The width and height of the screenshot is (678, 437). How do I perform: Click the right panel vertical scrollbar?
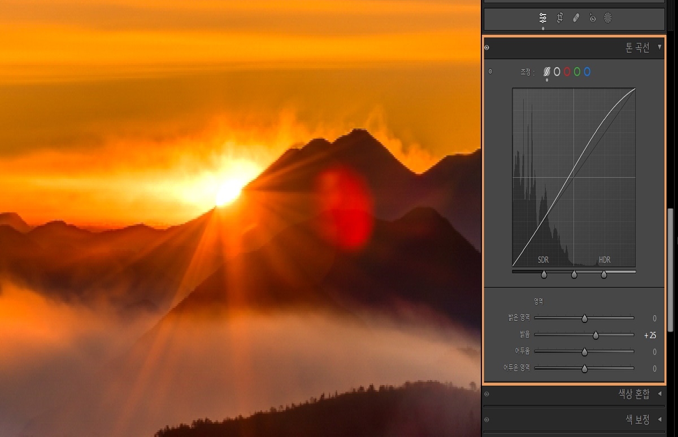click(x=671, y=270)
